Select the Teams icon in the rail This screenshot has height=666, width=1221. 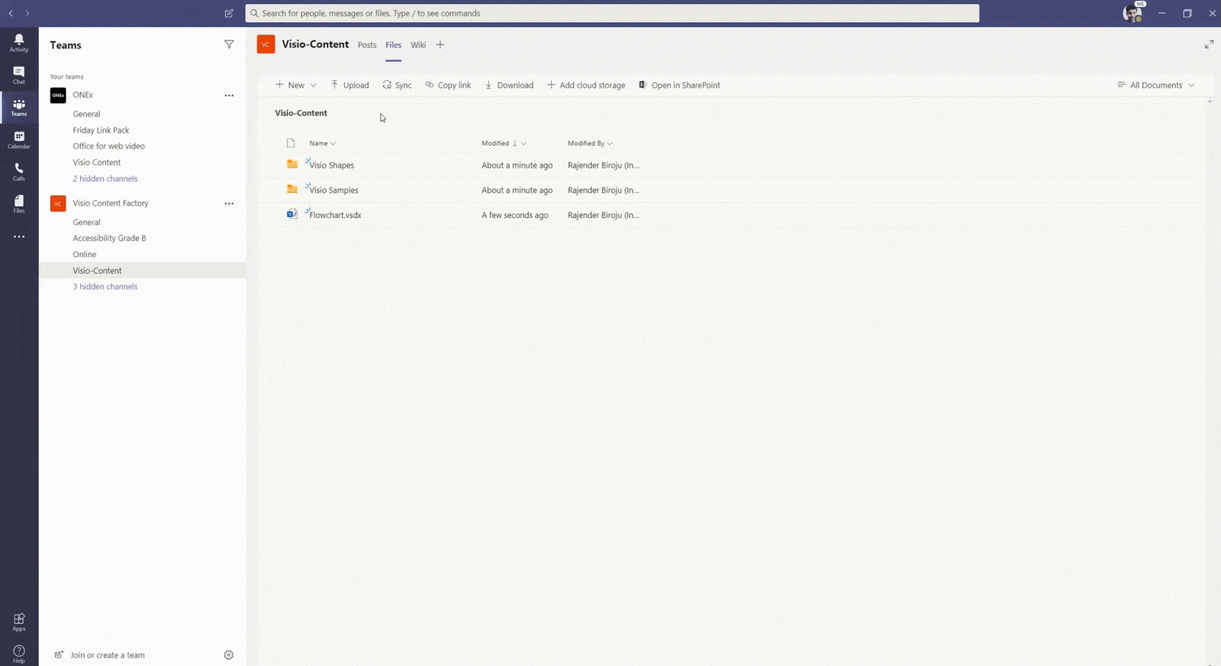tap(19, 107)
